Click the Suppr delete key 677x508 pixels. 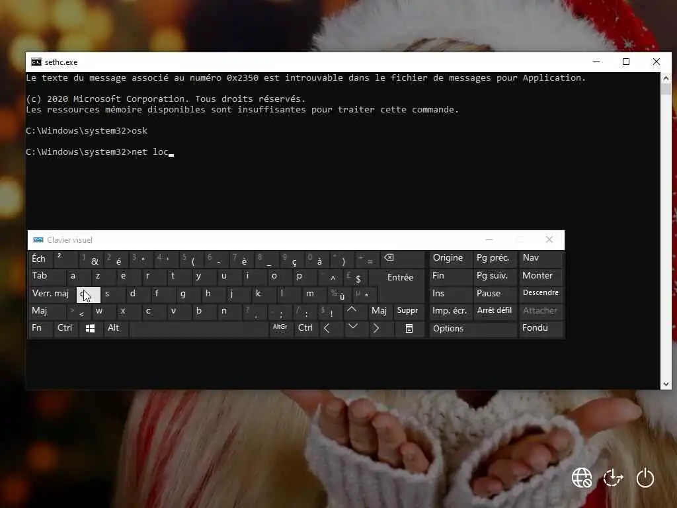pyautogui.click(x=408, y=311)
